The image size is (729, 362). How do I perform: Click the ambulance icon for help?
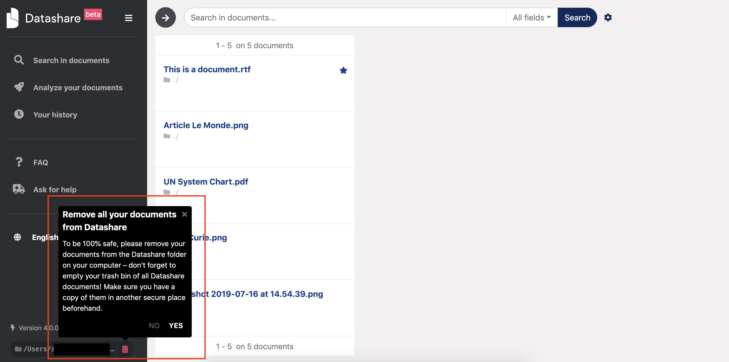pyautogui.click(x=19, y=189)
